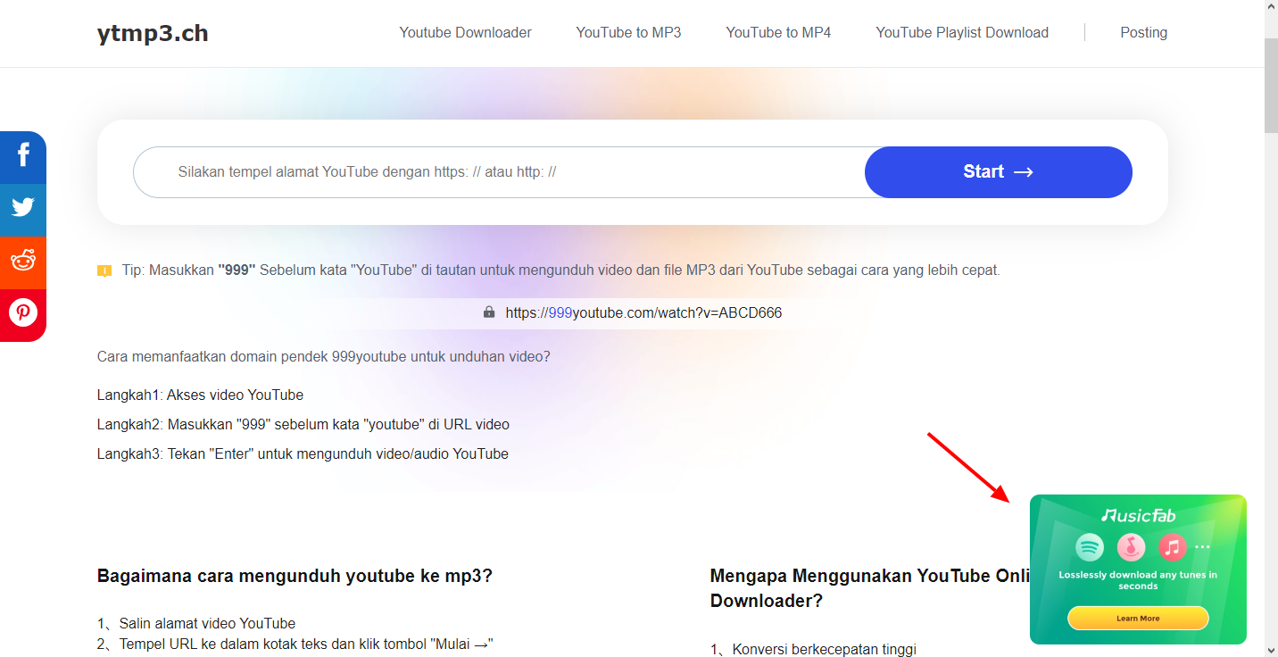1278x657 pixels.
Task: Click the pink Amazon Music icon in the ad
Action: [1131, 546]
